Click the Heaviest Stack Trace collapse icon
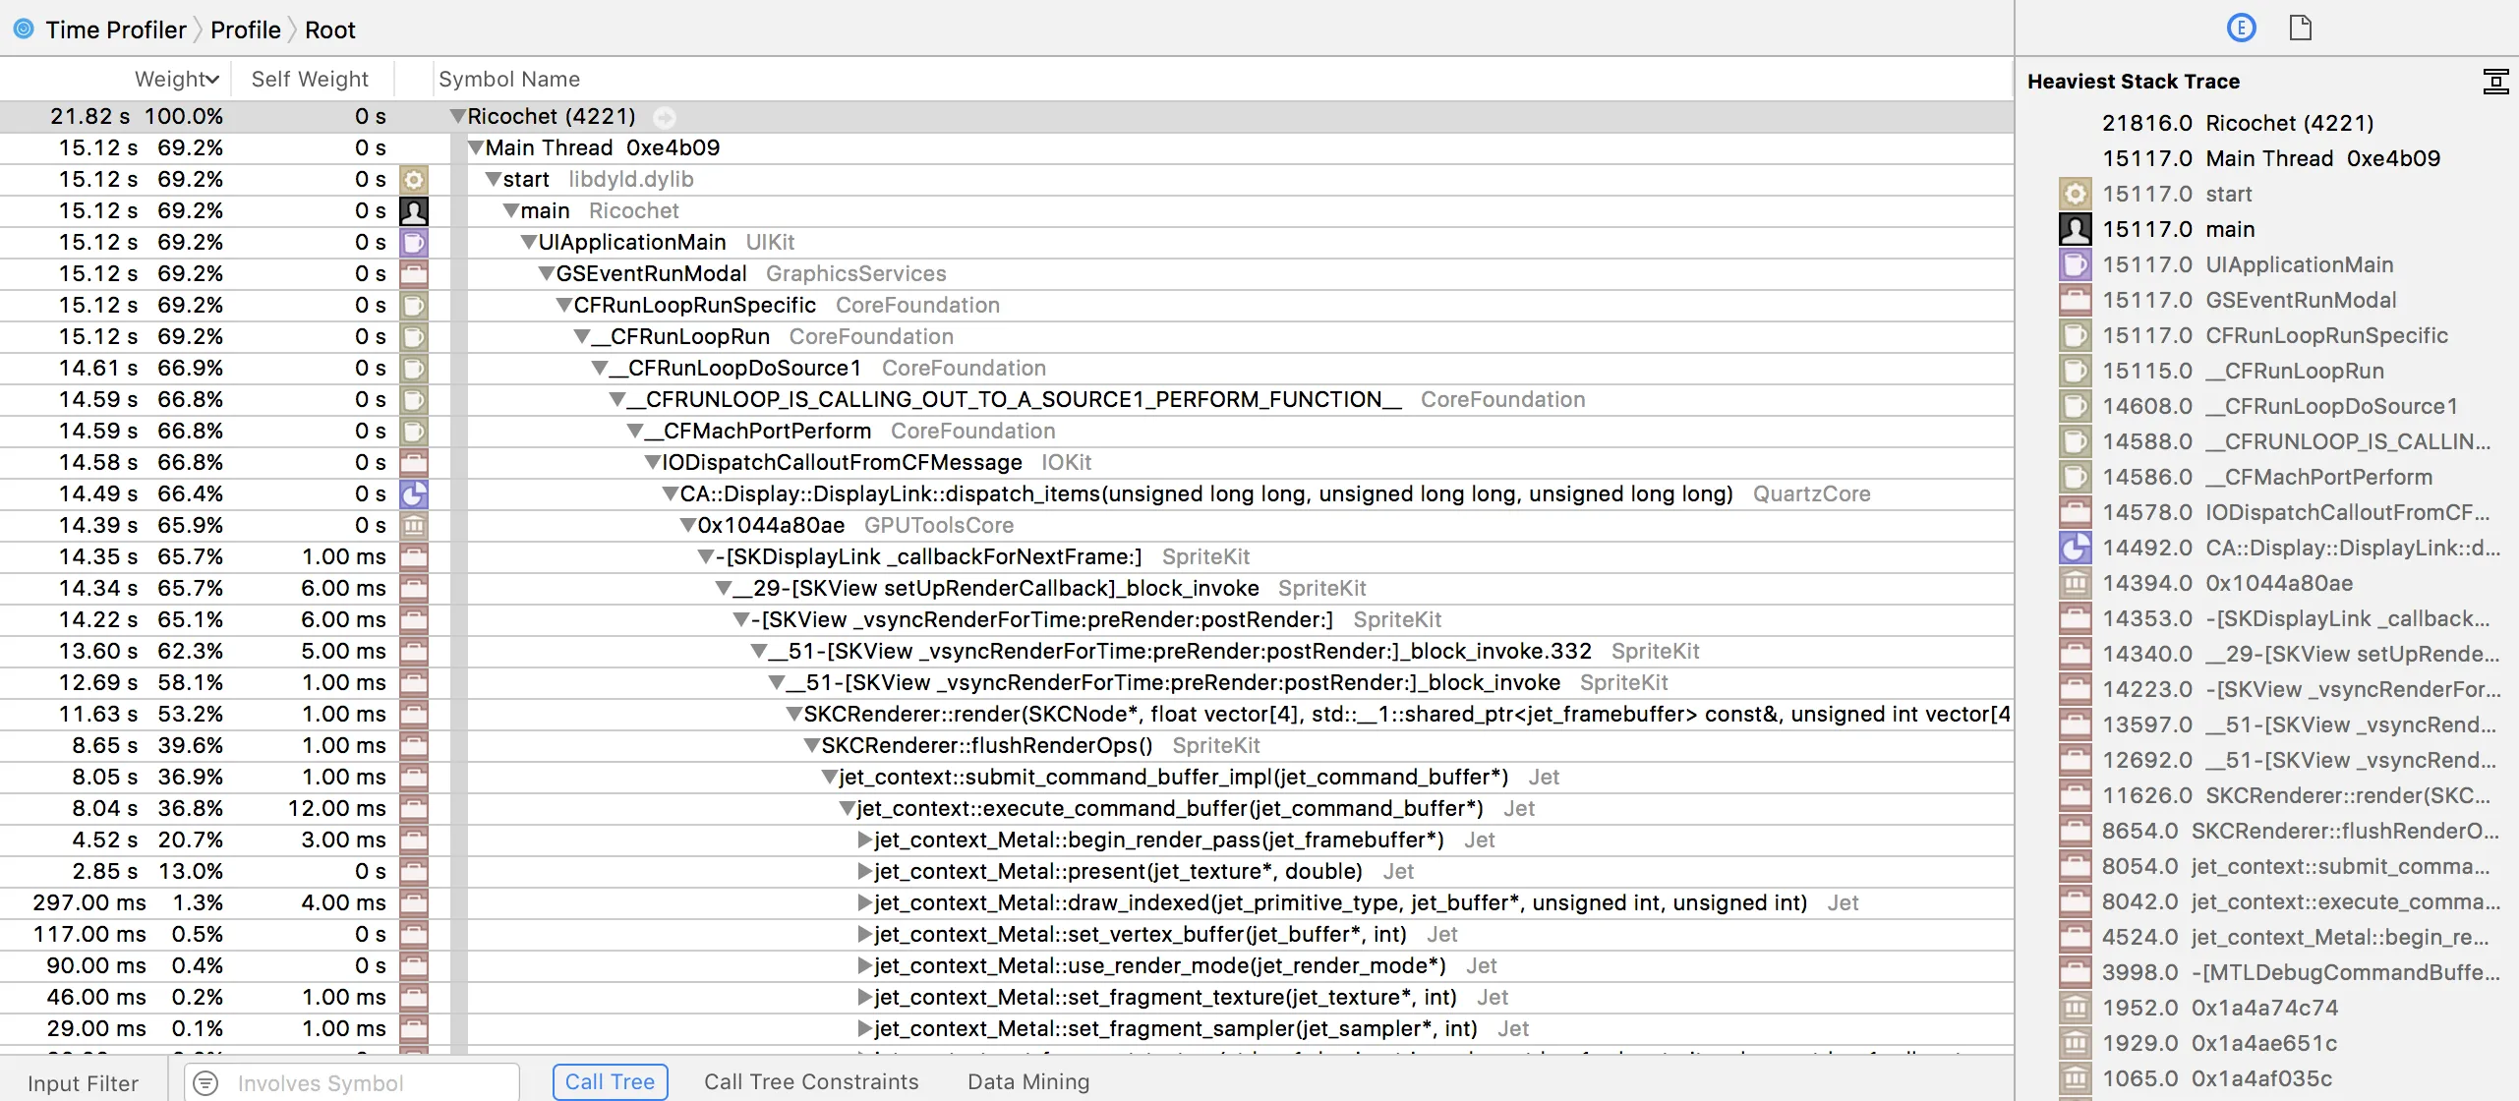Viewport: 2519px width, 1101px height. [2494, 82]
